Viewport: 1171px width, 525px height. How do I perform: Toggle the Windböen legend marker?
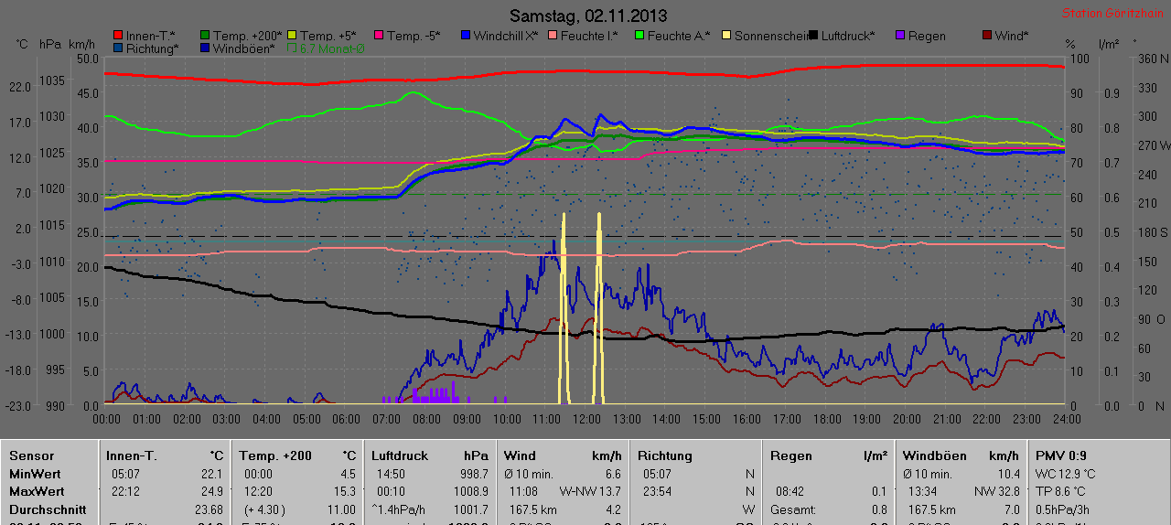click(206, 48)
